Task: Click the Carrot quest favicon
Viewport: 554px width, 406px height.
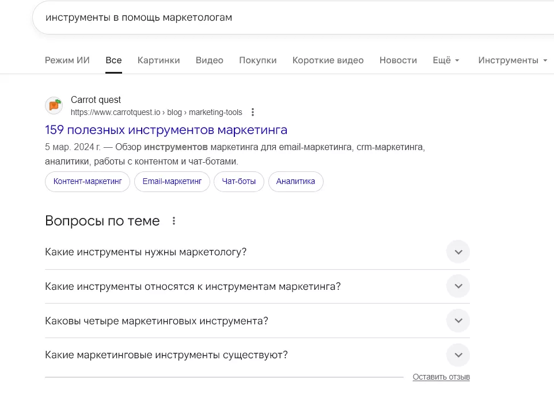Action: pos(54,106)
